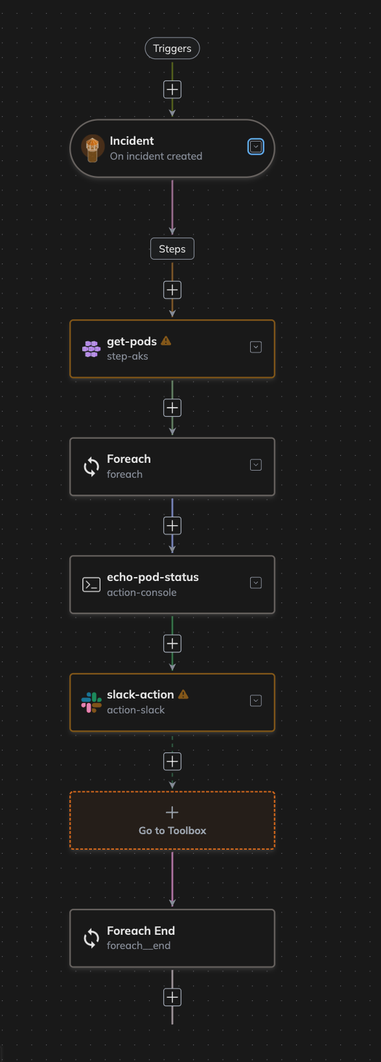The image size is (381, 1062).
Task: Click the plus button below Foreach End
Action: coord(172,997)
